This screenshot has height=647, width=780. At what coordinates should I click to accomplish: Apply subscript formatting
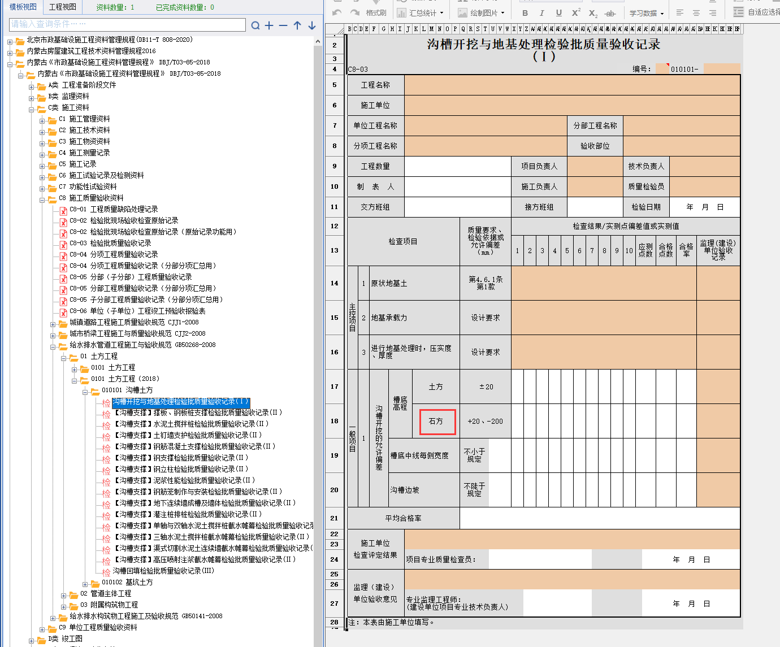click(x=593, y=12)
